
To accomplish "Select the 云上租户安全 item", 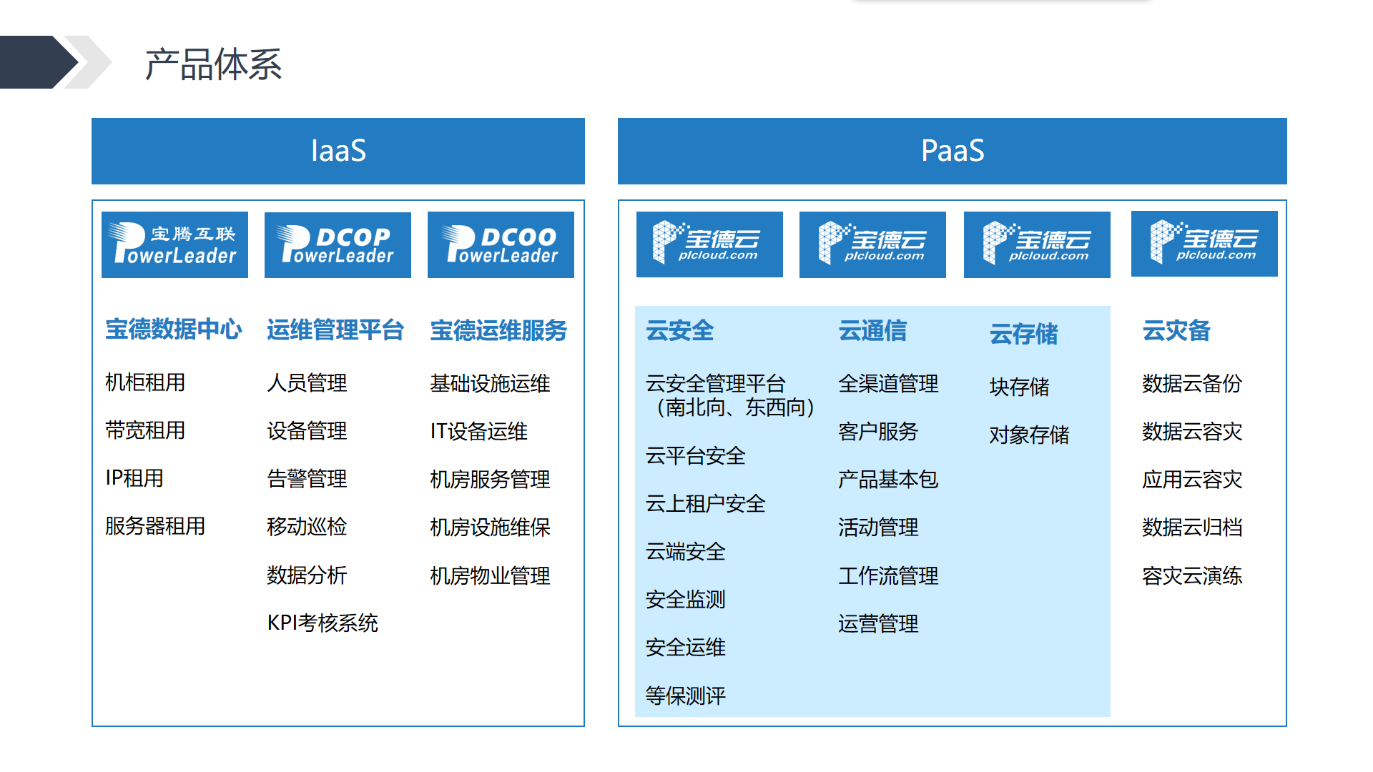I will (x=706, y=504).
